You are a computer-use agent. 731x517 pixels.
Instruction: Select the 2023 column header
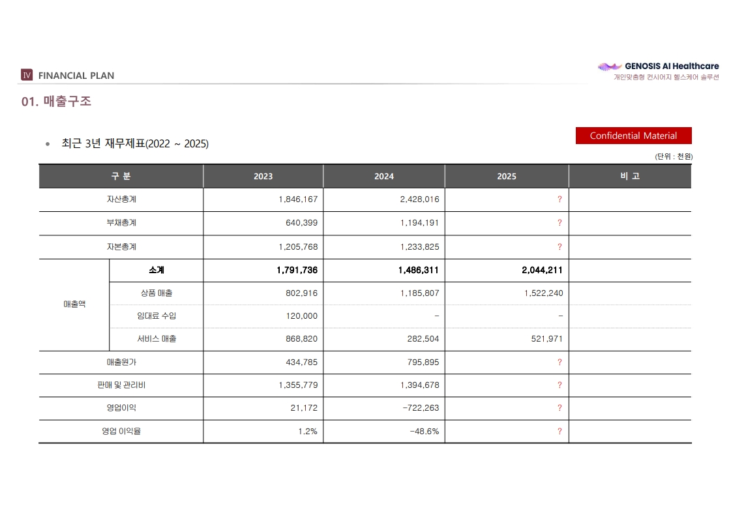click(x=263, y=176)
